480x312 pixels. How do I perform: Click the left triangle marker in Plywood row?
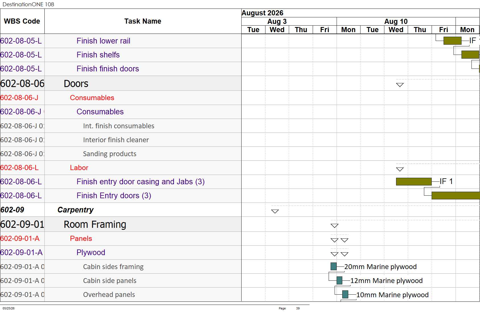pyautogui.click(x=334, y=254)
